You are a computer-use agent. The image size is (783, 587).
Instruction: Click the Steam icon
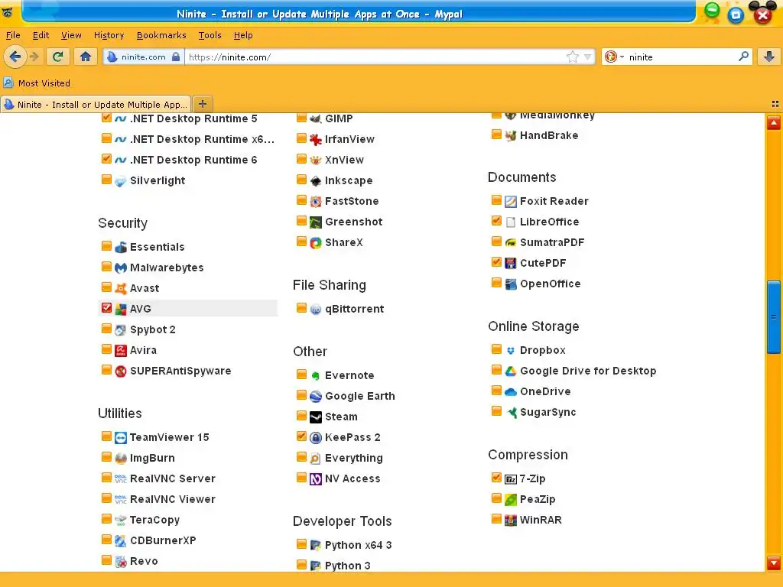click(x=315, y=417)
